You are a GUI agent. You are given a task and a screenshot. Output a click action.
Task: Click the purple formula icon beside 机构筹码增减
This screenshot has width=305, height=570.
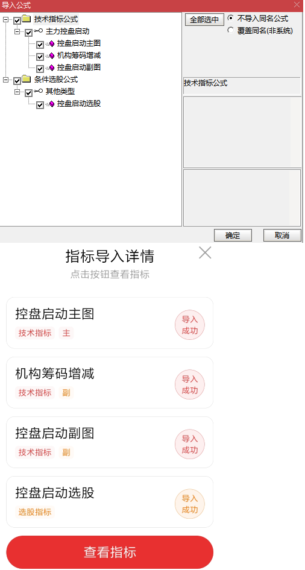point(51,56)
